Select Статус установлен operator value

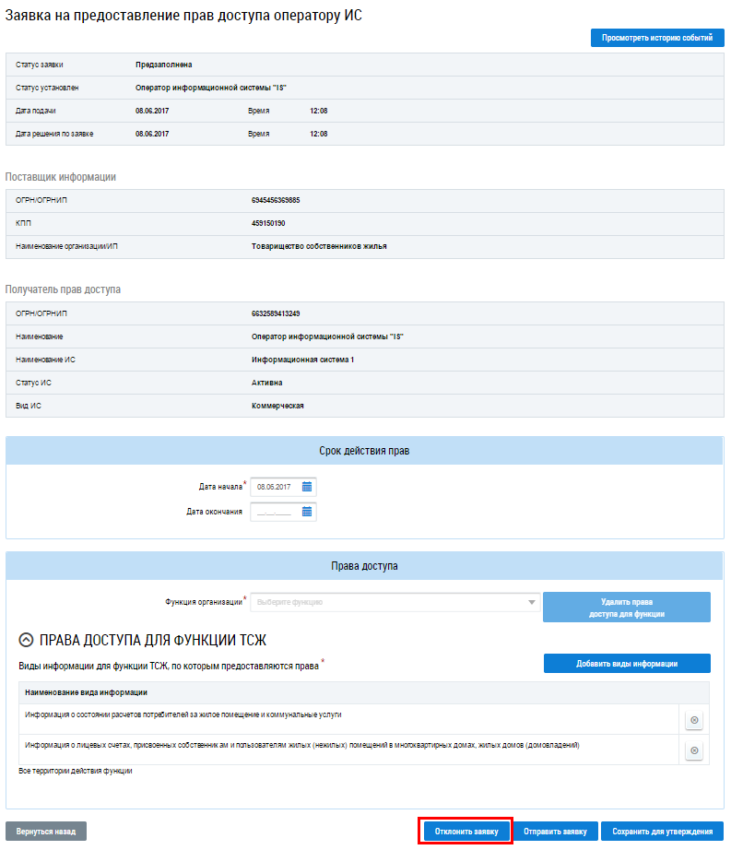pyautogui.click(x=211, y=88)
